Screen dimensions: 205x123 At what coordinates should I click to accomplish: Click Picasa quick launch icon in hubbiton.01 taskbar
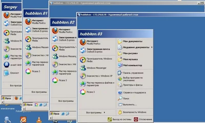(36, 105)
